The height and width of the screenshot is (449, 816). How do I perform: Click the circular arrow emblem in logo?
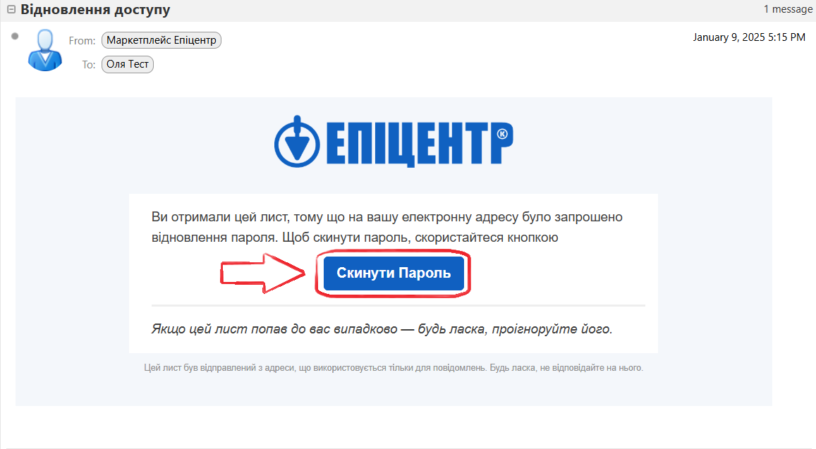[297, 142]
